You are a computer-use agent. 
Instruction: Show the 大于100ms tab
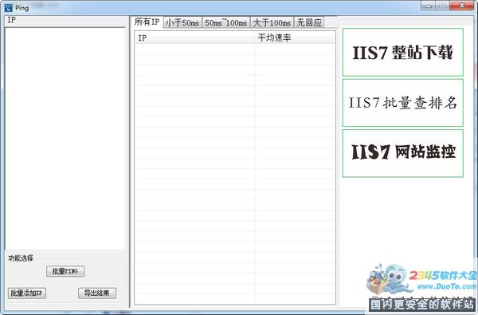(272, 22)
